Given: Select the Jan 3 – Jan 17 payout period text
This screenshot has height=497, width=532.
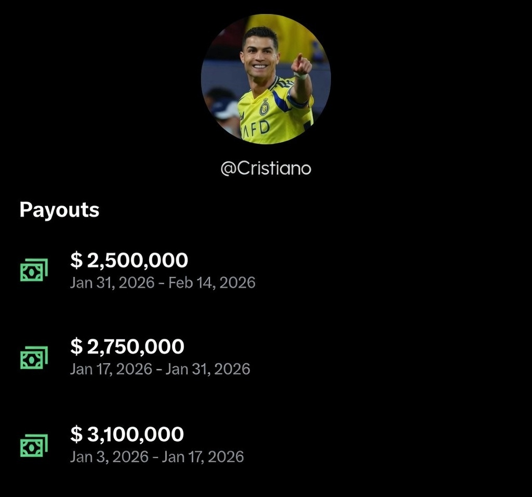Looking at the screenshot, I should [x=157, y=456].
